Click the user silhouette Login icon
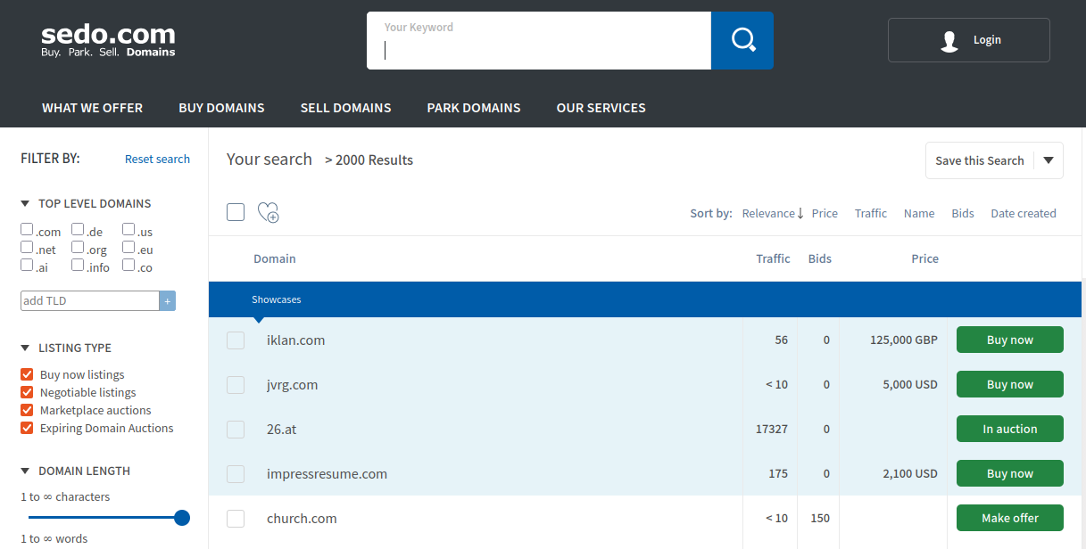The image size is (1086, 549). tap(949, 40)
